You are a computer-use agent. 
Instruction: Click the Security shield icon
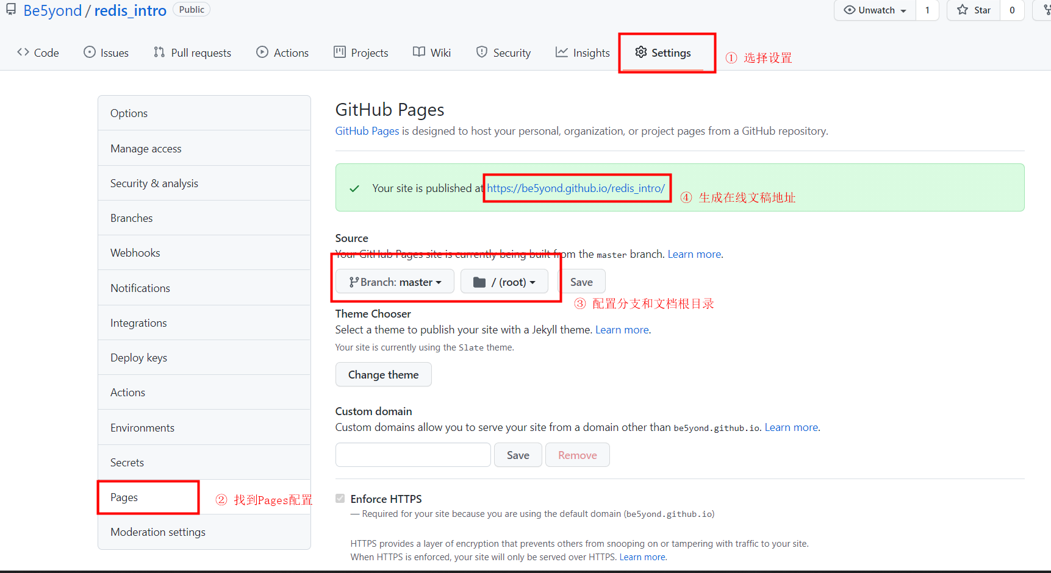(481, 52)
